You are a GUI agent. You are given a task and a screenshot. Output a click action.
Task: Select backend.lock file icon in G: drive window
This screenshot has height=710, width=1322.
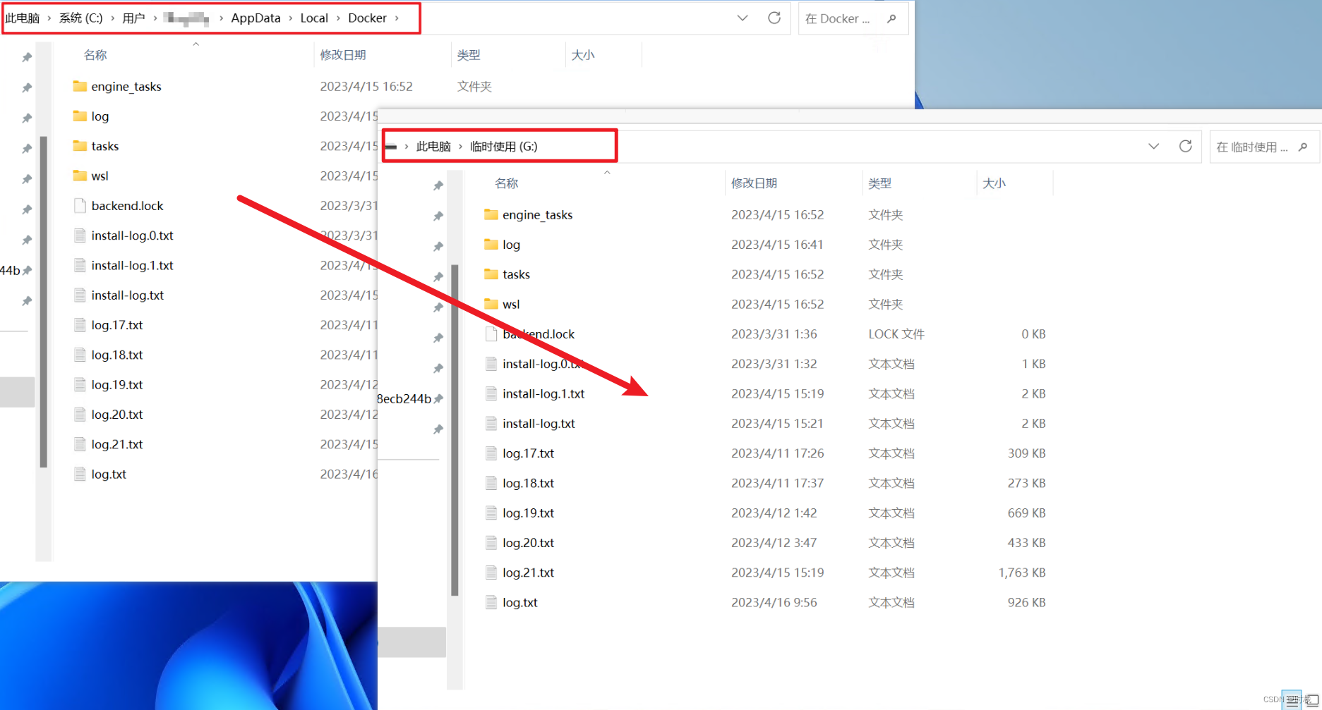tap(491, 334)
